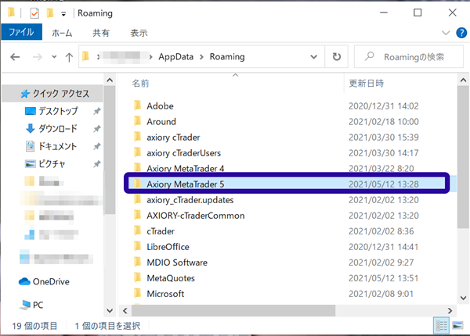
Task: Sort by the 更新日時 column header
Action: tap(367, 83)
